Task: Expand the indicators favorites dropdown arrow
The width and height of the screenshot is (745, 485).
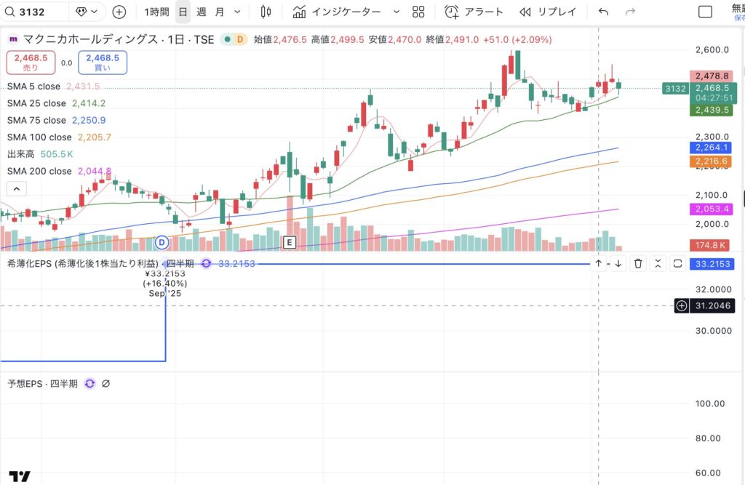Action: point(396,12)
